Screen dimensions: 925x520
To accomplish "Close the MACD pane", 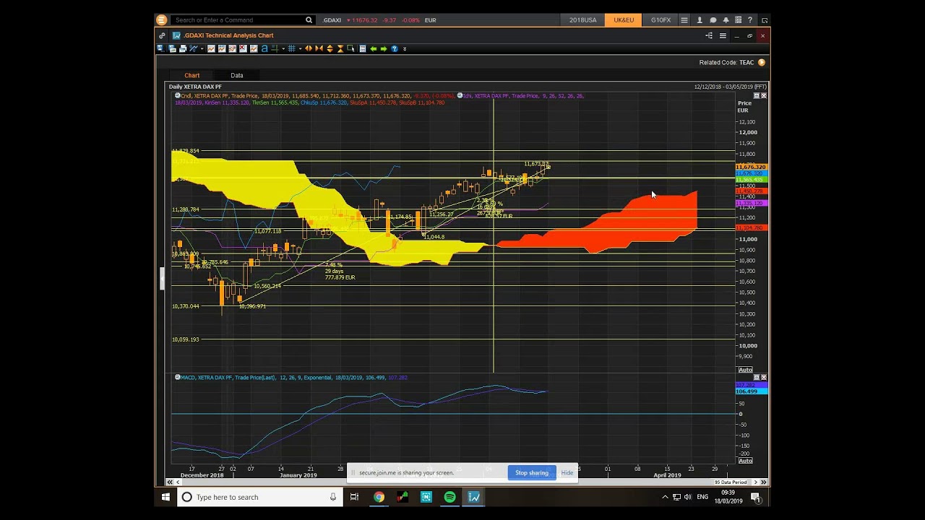I will pyautogui.click(x=764, y=377).
